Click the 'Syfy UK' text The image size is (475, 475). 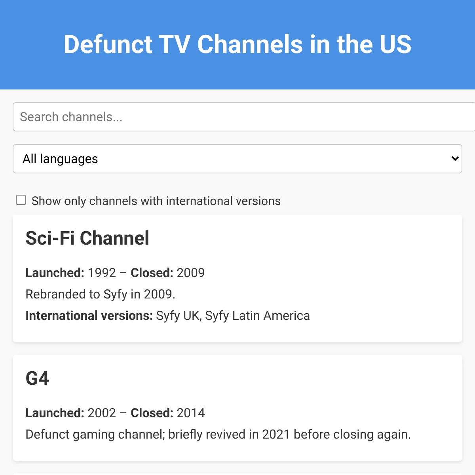(x=179, y=315)
